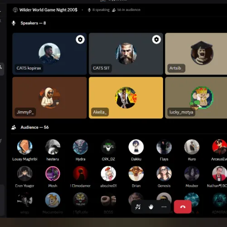The width and height of the screenshot is (227, 227).
Task: Click the Genesis audience member avatar
Action: [x=164, y=173]
